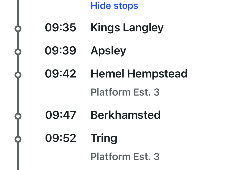
Task: Click the 09:47 Berkhamsted time
Action: [x=61, y=115]
